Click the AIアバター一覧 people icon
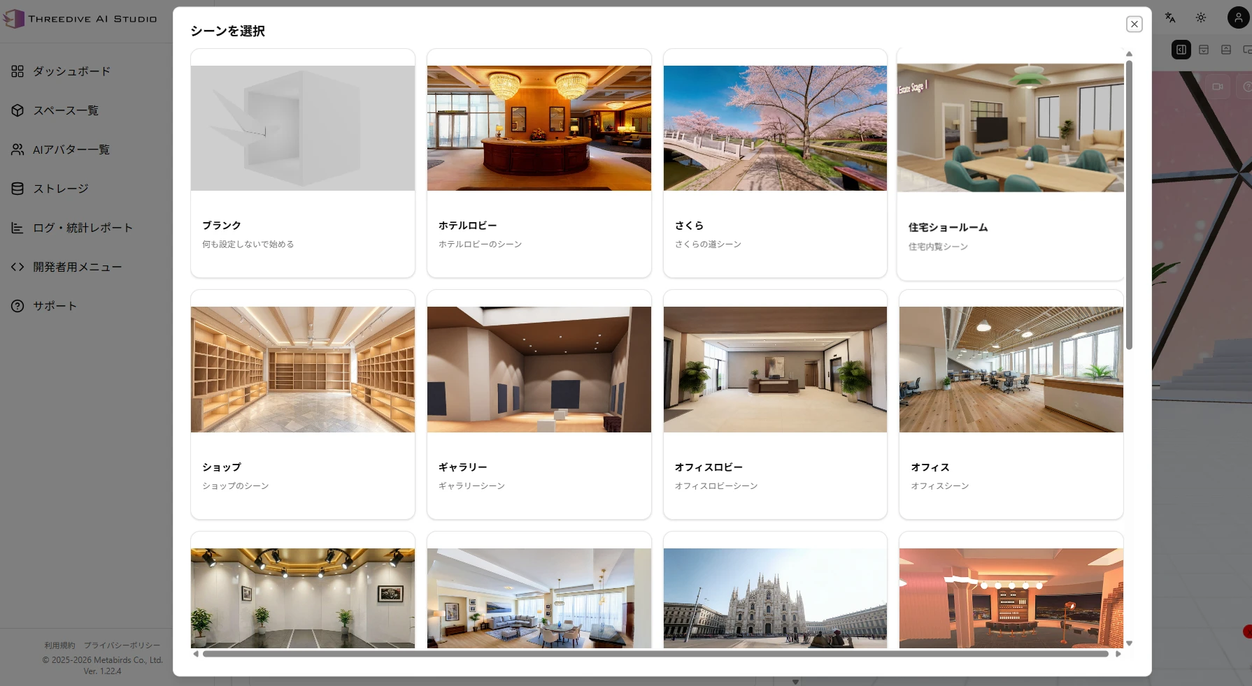This screenshot has width=1252, height=686. pyautogui.click(x=17, y=149)
